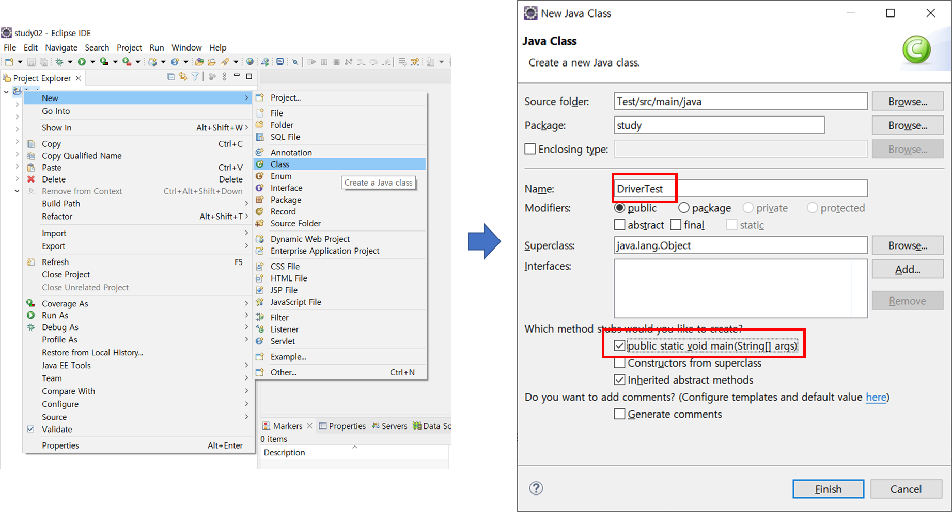
Task: Expand the Show In submenu arrow
Action: (x=246, y=127)
